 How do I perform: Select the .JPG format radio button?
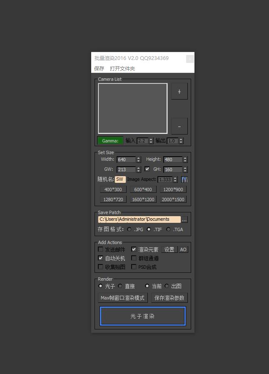129,229
